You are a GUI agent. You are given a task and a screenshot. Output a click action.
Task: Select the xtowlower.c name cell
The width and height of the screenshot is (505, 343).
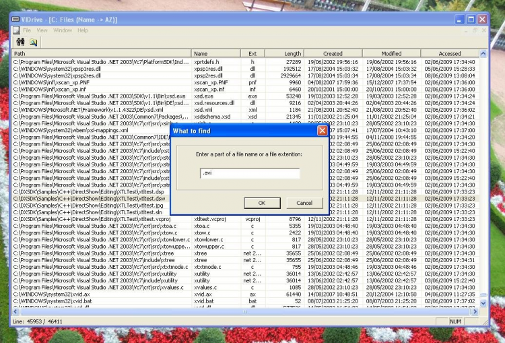tap(208, 239)
